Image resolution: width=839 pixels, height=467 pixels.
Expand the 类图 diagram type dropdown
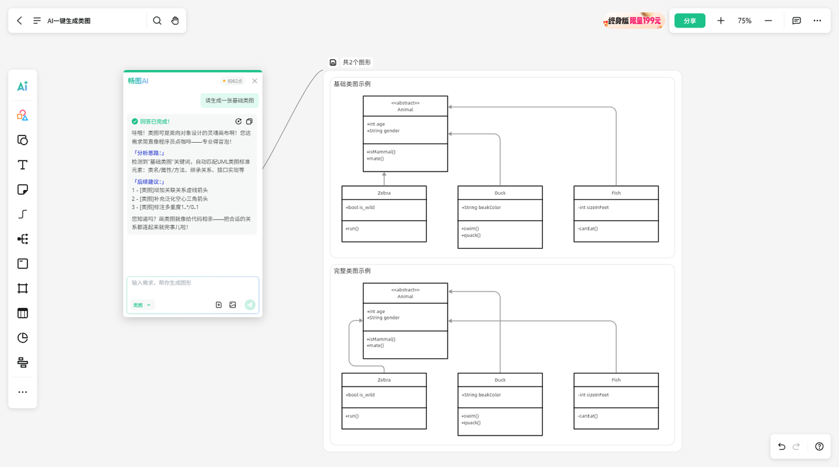tap(142, 305)
